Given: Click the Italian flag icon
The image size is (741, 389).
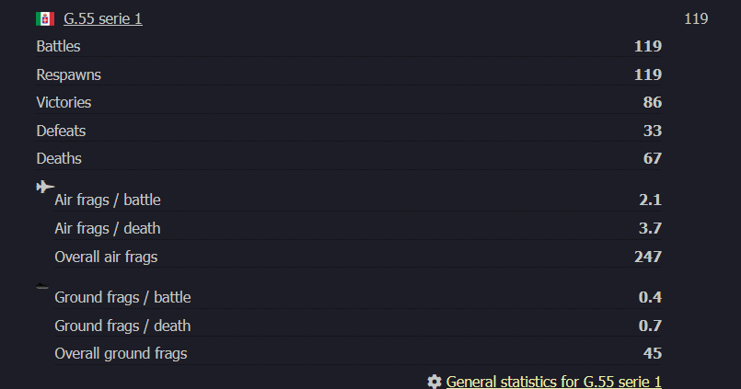Looking at the screenshot, I should [x=45, y=18].
